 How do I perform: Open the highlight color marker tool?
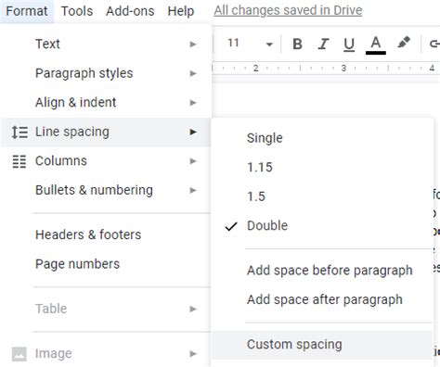point(404,43)
